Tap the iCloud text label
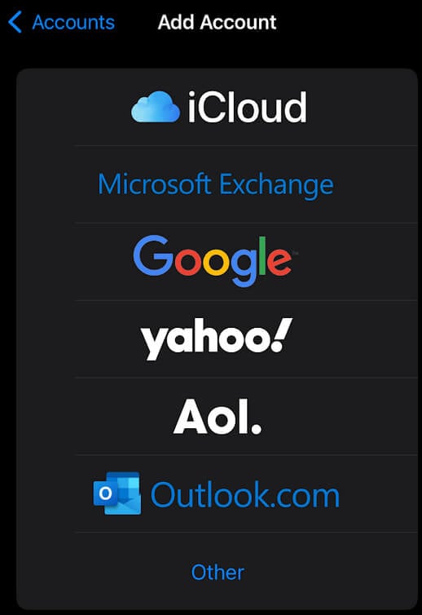Screen dimensions: 422x615 point(247,107)
